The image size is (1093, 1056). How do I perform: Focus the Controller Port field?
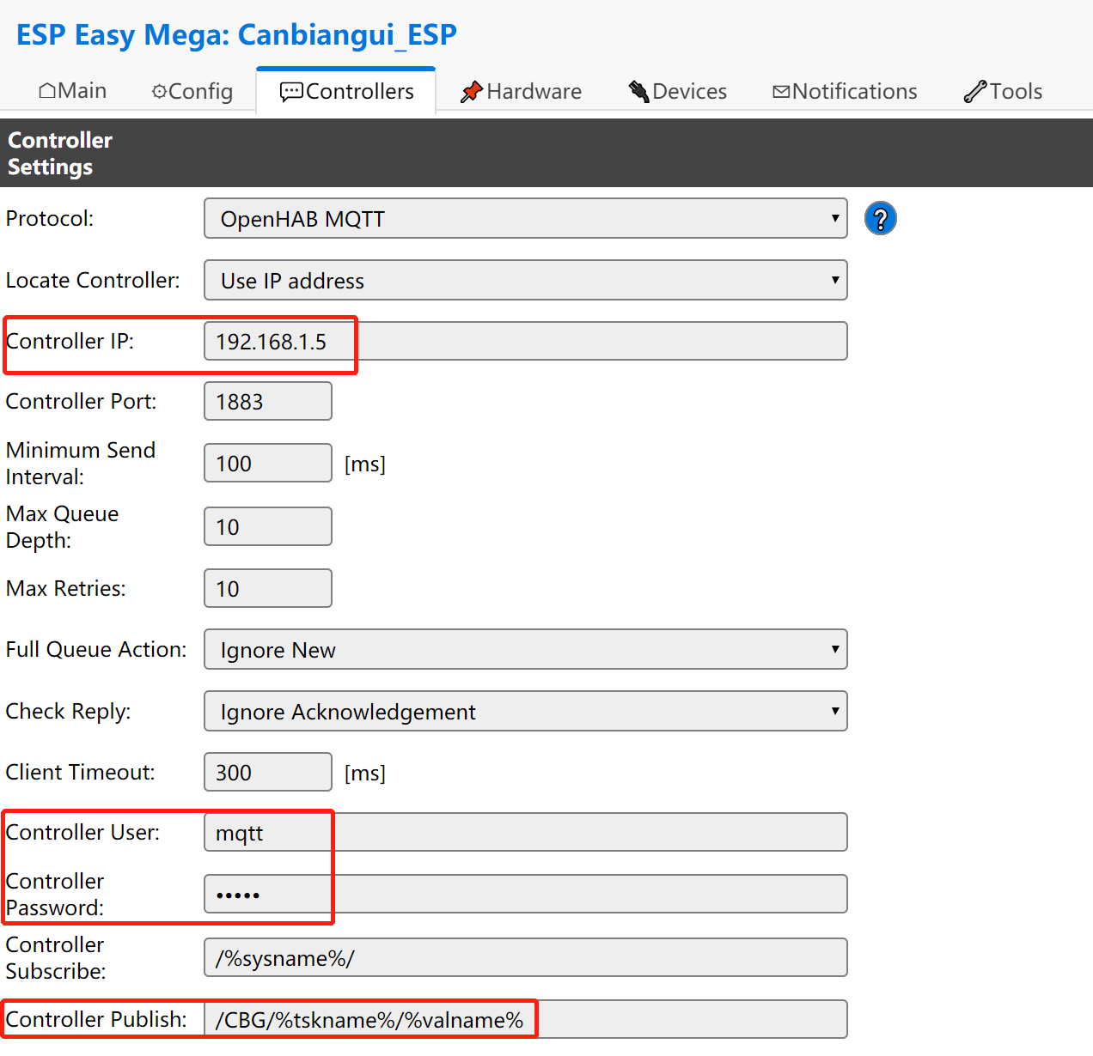267,402
